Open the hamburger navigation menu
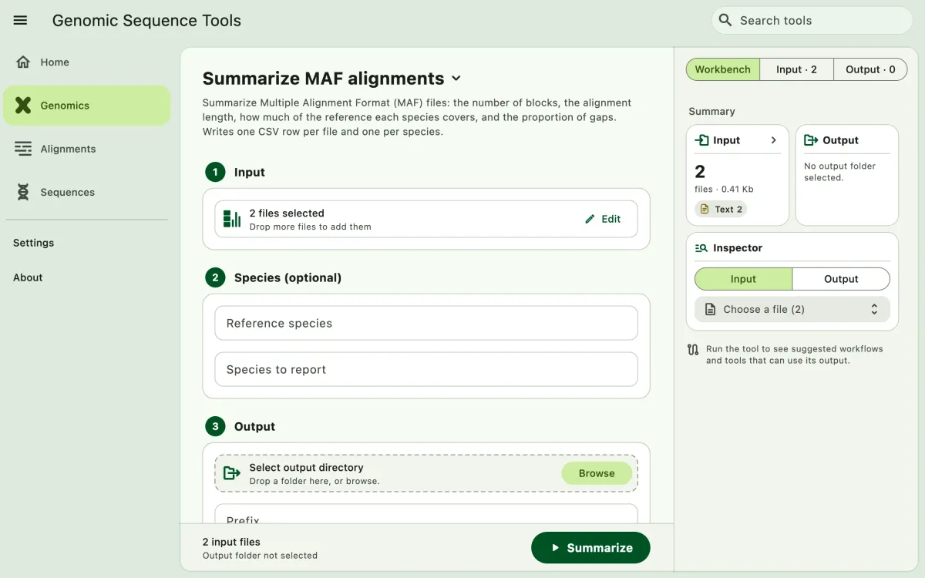 click(21, 21)
